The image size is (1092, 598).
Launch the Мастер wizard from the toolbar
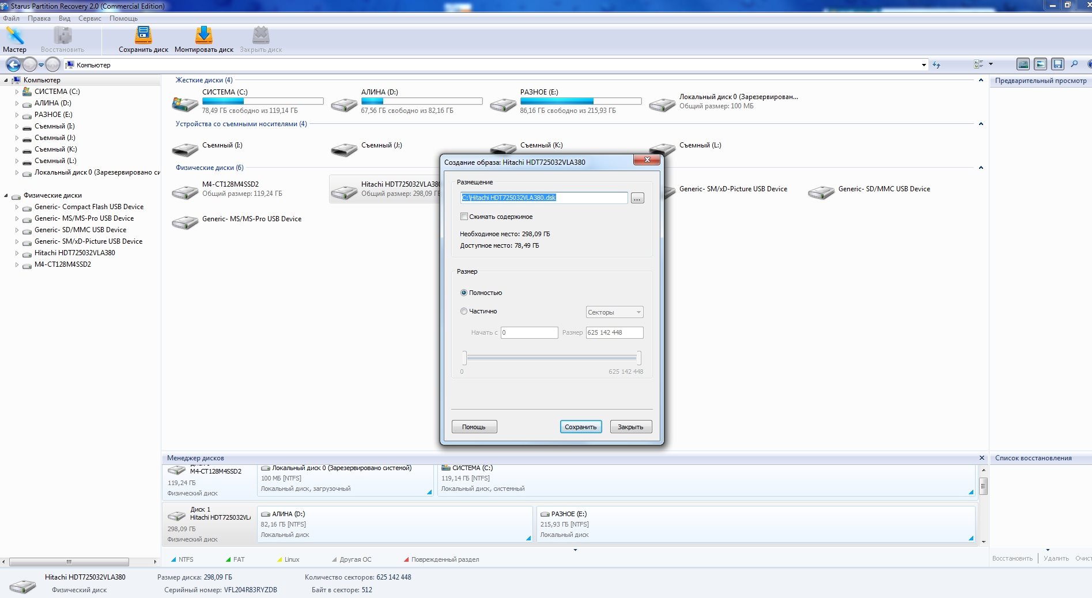click(x=14, y=39)
